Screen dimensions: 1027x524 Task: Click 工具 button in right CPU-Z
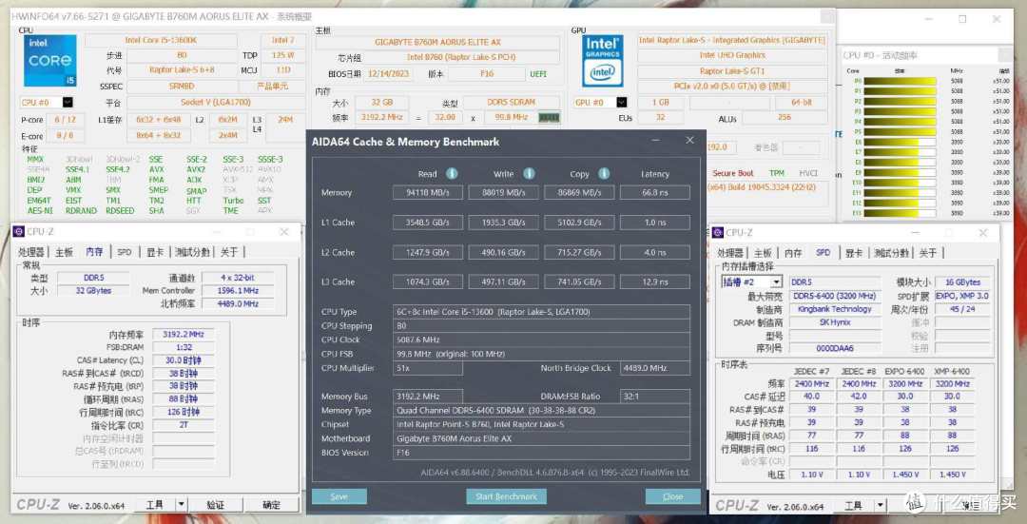tap(853, 506)
